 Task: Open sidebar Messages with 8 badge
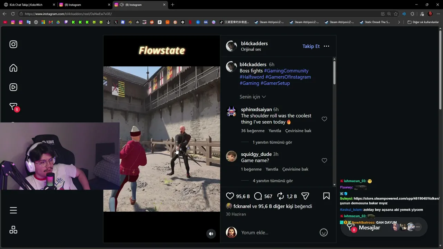click(13, 107)
